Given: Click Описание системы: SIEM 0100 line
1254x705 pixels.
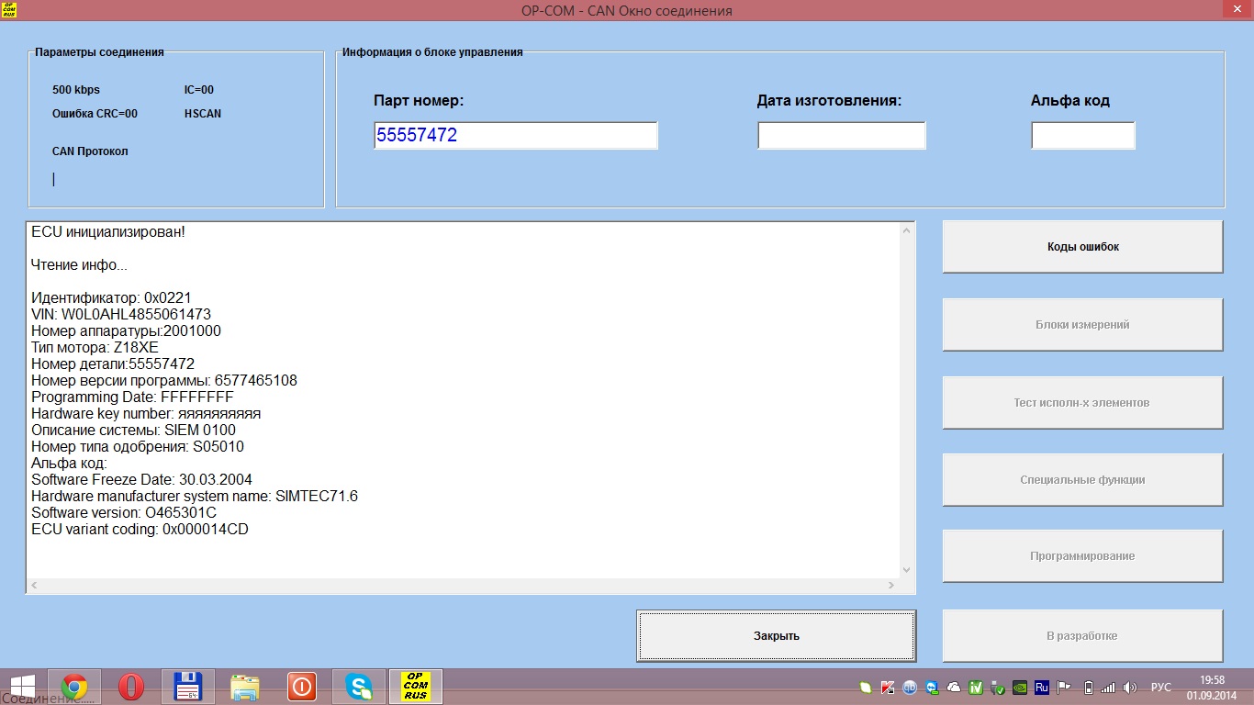Looking at the screenshot, I should [133, 430].
